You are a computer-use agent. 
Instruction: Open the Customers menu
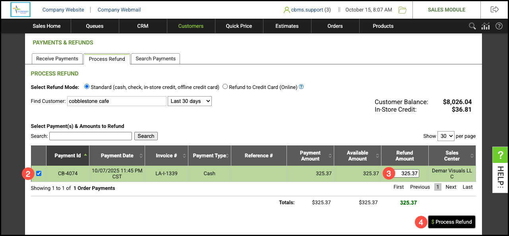[191, 26]
